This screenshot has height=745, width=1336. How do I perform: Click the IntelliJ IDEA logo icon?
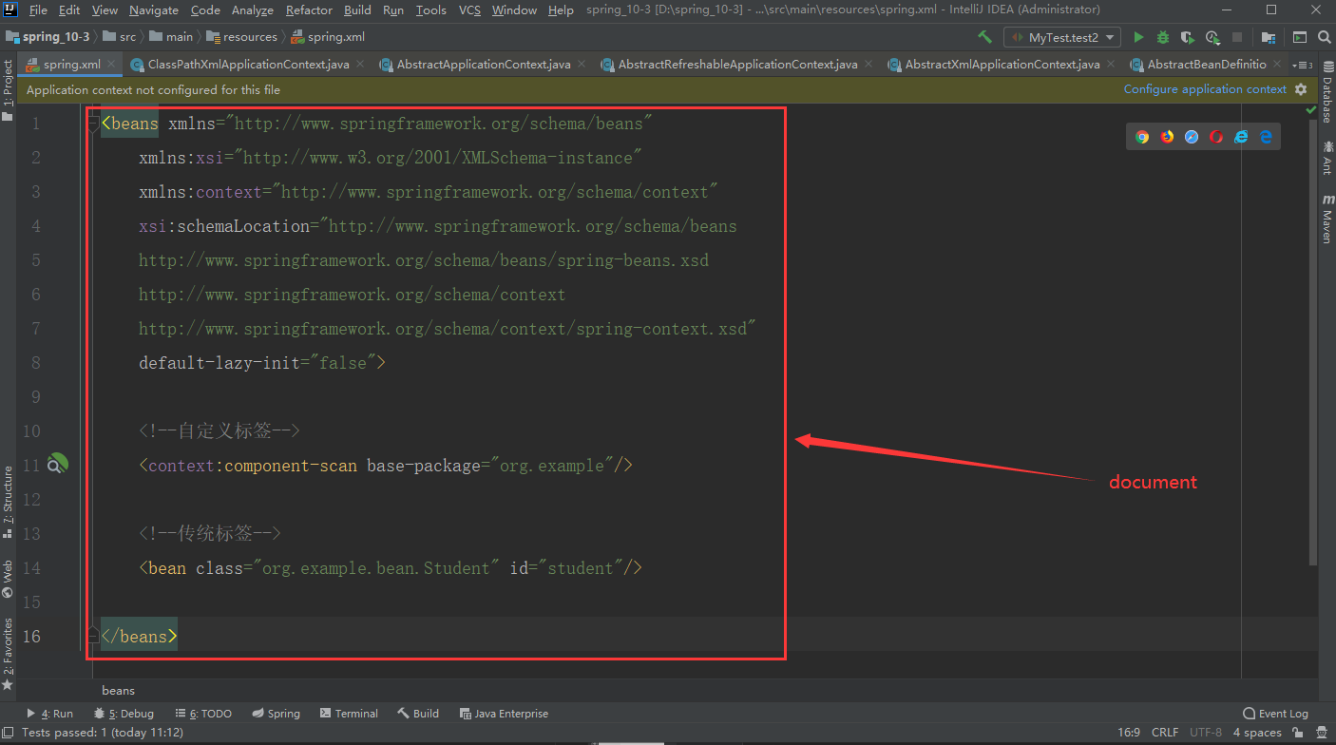point(10,10)
